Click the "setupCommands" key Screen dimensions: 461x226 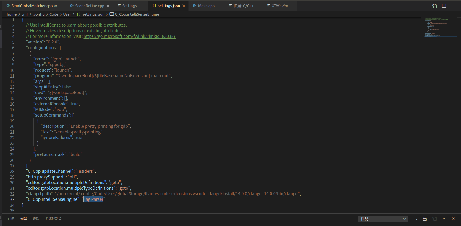[x=51, y=115]
